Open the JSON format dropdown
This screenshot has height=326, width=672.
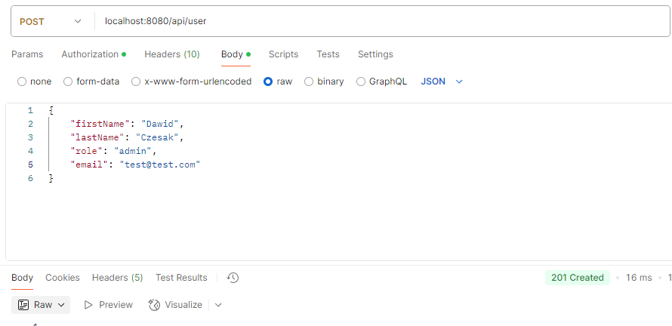click(442, 81)
